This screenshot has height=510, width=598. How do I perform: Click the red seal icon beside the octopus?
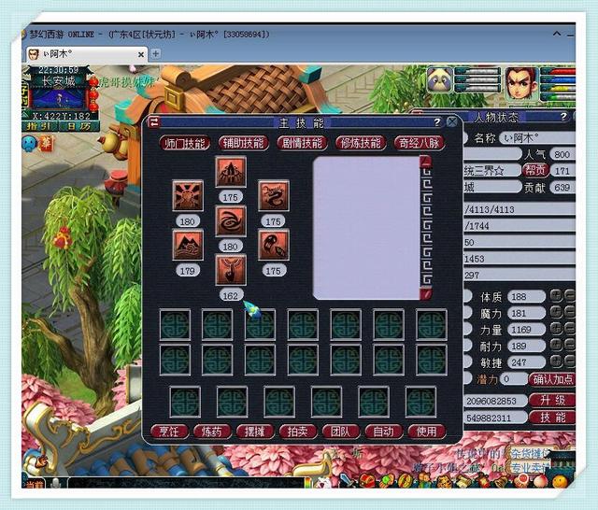(46, 144)
